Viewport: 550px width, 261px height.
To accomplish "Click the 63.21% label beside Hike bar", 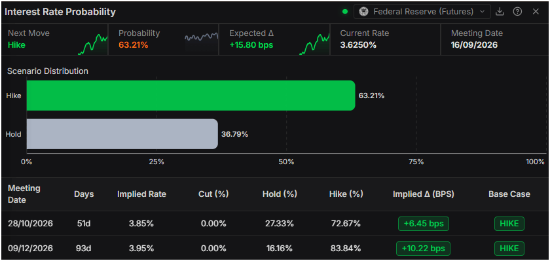I will (x=371, y=96).
